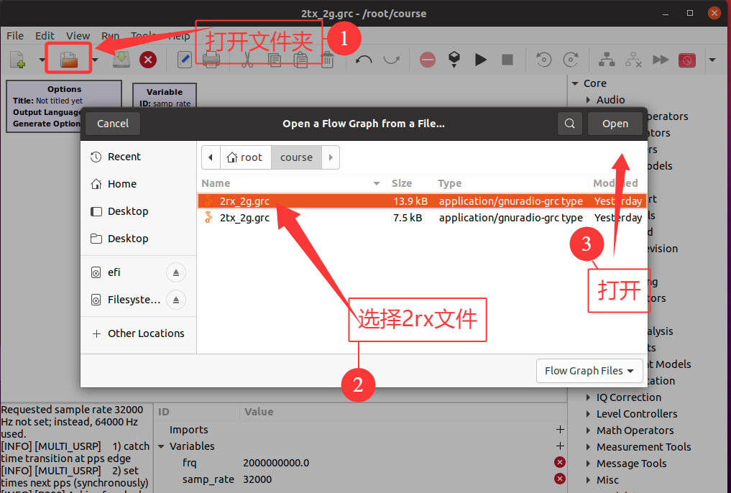731x493 pixels.
Task: Rotate block clockwise
Action: [x=571, y=60]
